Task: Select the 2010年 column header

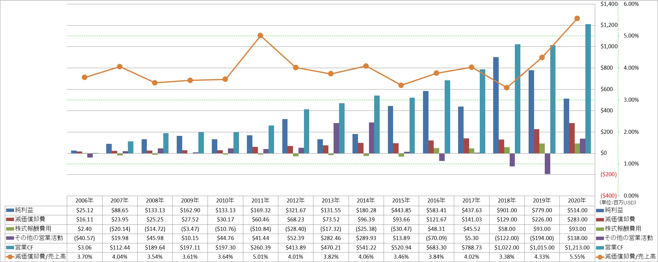Action: click(225, 201)
